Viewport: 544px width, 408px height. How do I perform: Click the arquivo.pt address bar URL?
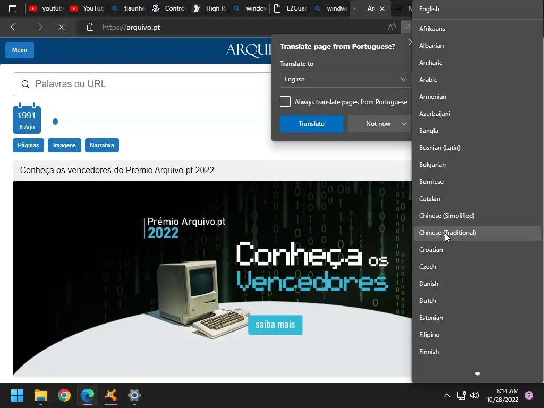tap(131, 27)
